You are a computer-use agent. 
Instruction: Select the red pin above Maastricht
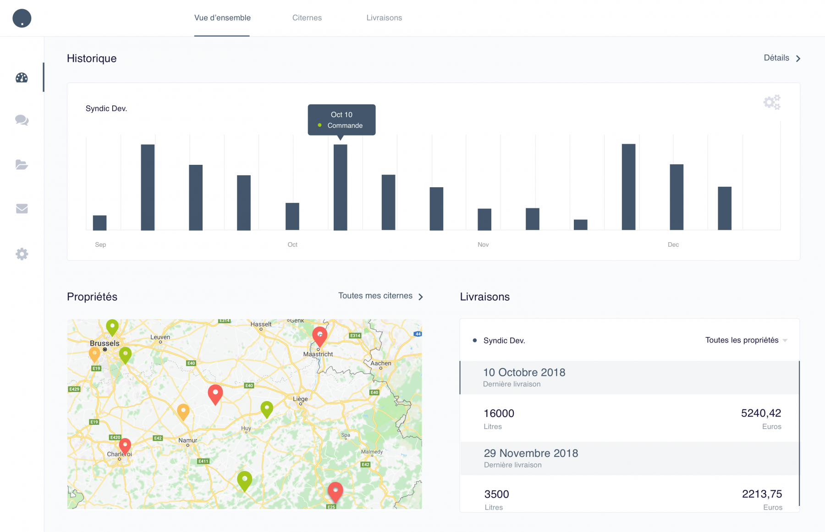320,337
